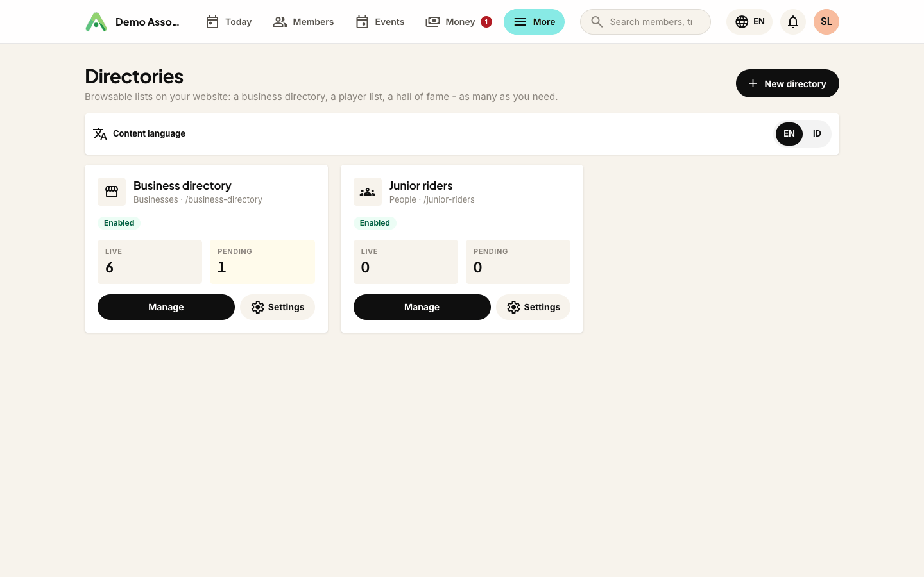This screenshot has width=924, height=577.
Task: Open the Members section
Action: [x=304, y=22]
